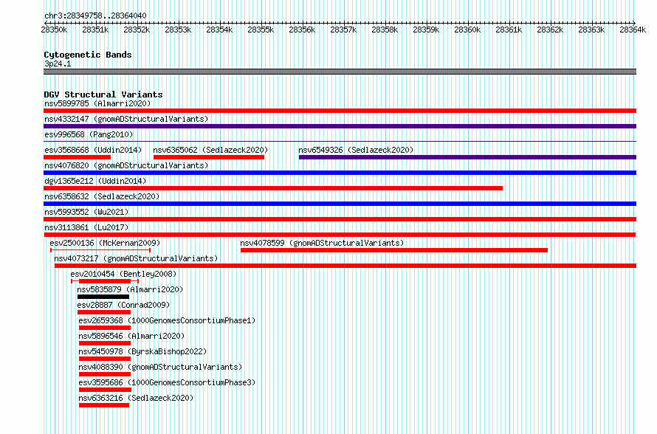Select the purple nsv6549326 variant bar

pyautogui.click(x=467, y=157)
